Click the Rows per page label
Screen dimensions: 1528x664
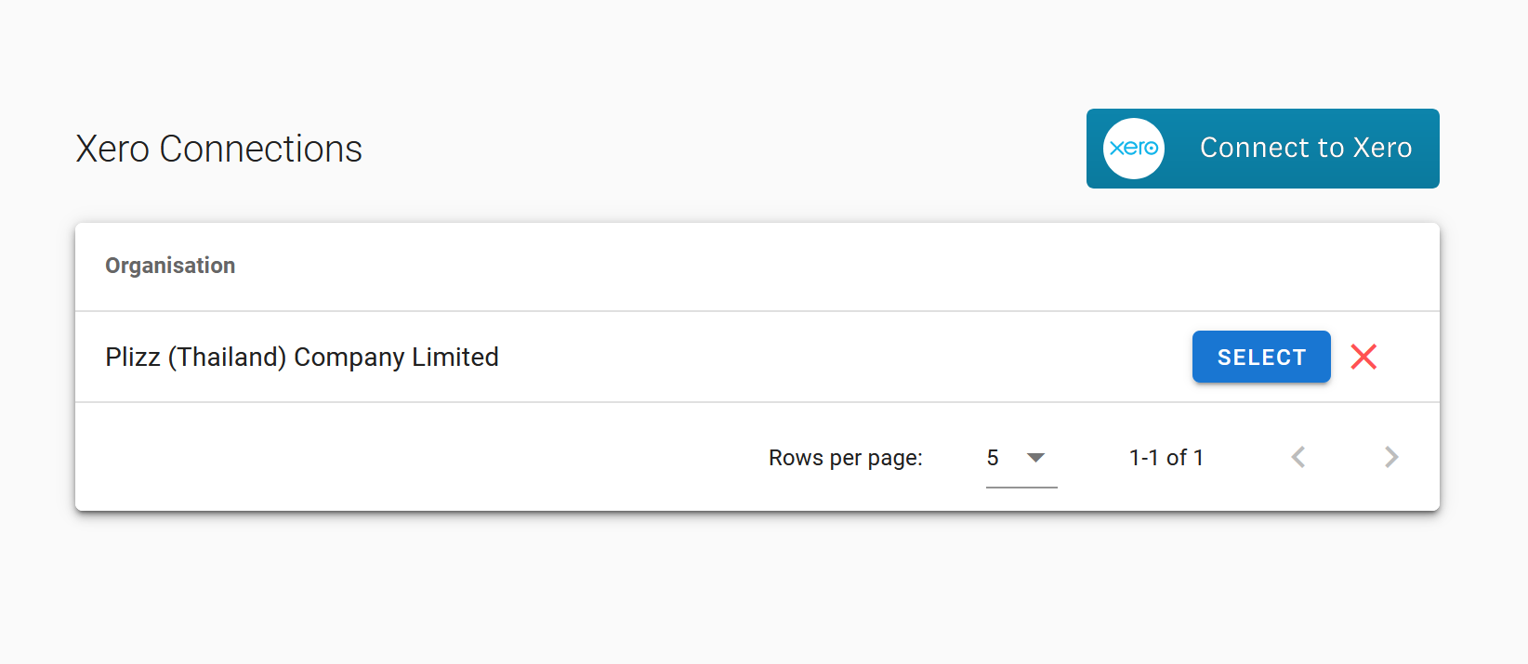pyautogui.click(x=845, y=458)
